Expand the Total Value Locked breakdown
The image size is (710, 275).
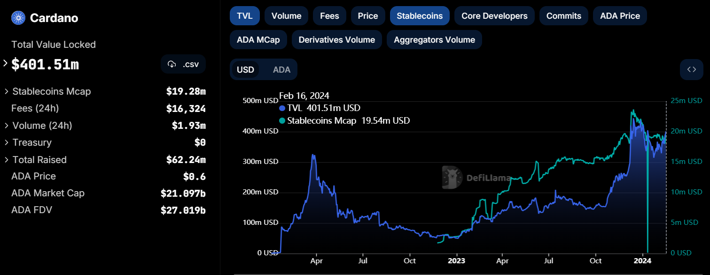6,64
